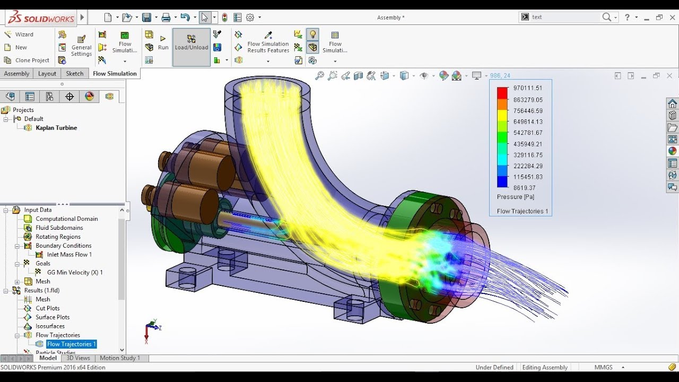Collapse the Default configuration node

(6, 119)
